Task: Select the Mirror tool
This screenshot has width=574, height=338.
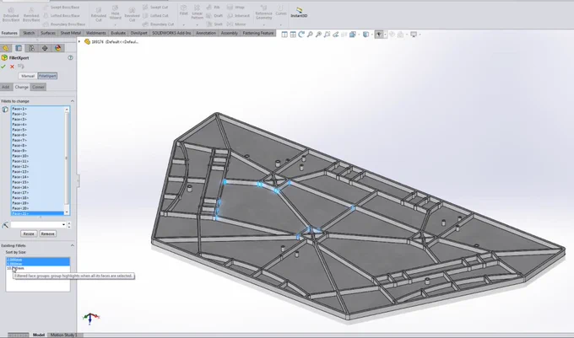Action: point(236,24)
